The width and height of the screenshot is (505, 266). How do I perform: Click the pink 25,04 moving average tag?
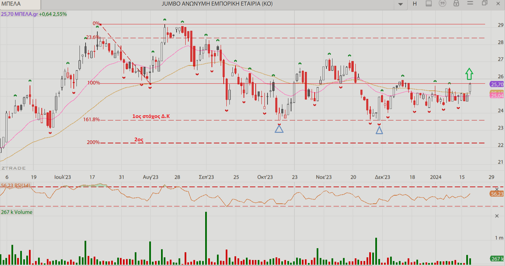tap(497, 96)
